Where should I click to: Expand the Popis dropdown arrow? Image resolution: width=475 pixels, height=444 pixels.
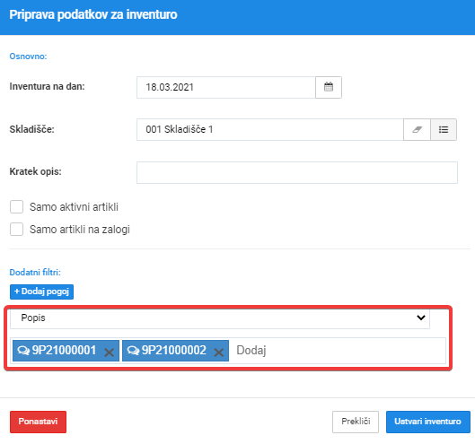click(421, 318)
